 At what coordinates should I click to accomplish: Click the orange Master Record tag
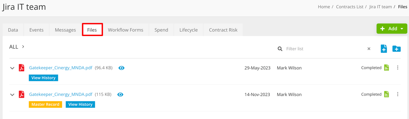point(45,104)
